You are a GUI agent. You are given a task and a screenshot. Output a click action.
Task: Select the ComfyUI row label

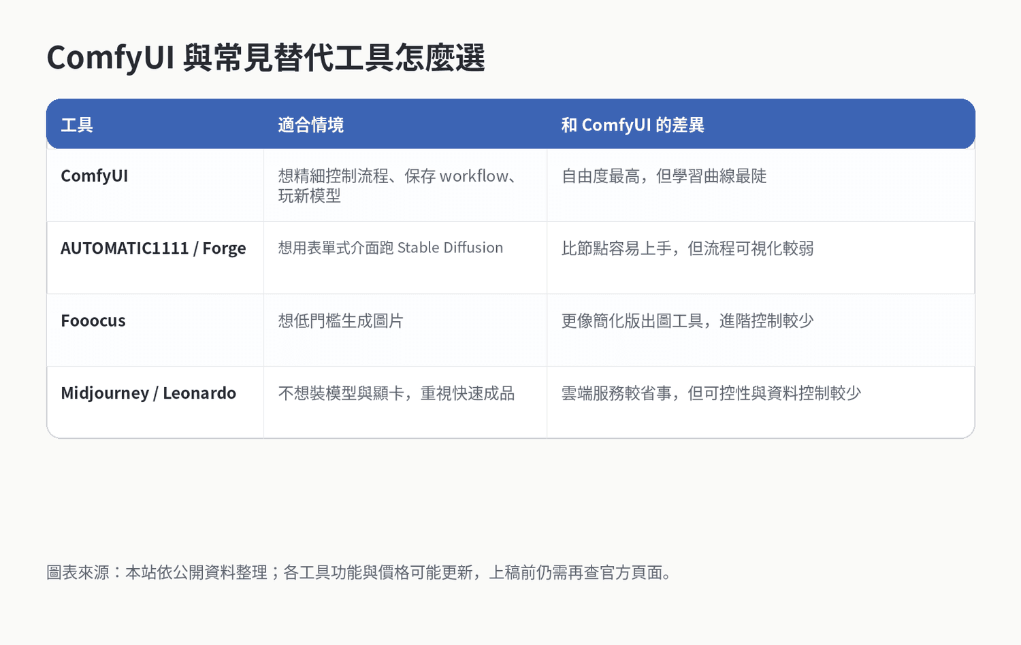tap(94, 176)
